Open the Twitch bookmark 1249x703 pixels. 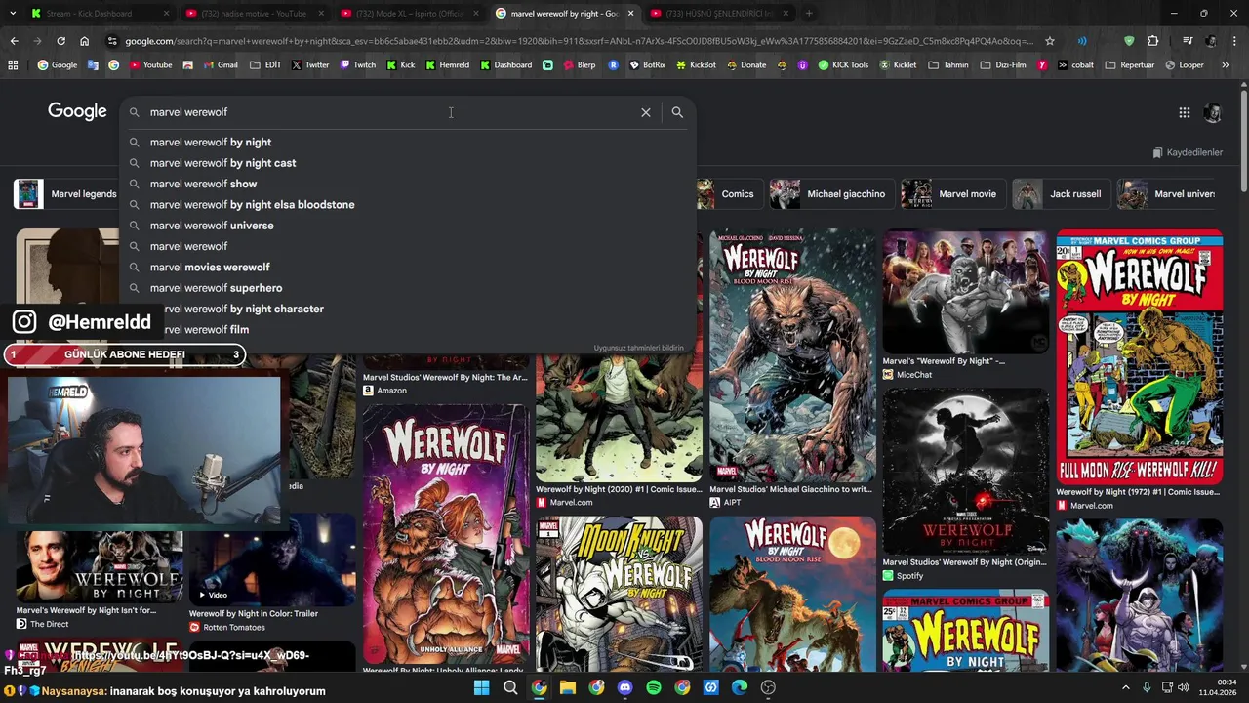click(357, 65)
